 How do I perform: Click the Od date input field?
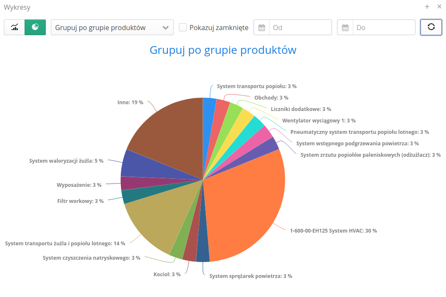tap(300, 28)
